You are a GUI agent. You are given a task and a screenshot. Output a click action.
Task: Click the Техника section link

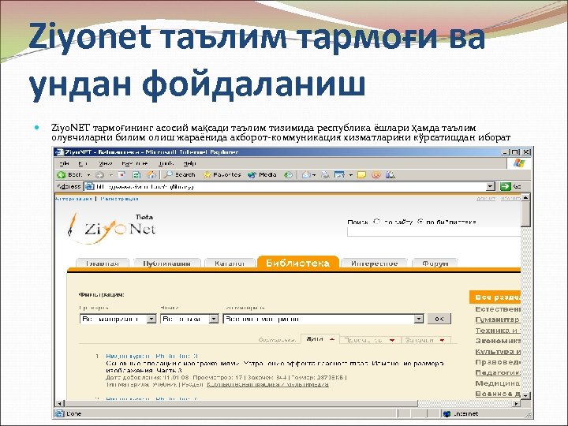point(498,330)
